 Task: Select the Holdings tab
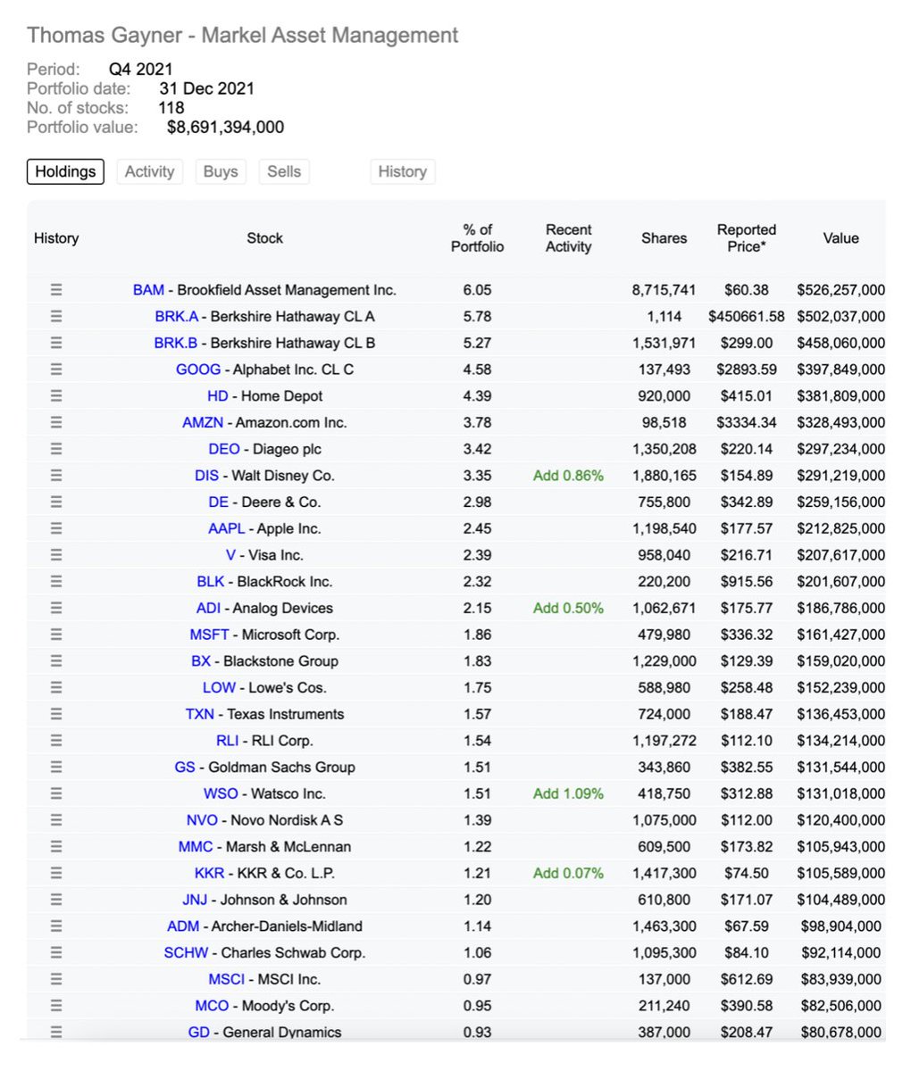[x=65, y=171]
